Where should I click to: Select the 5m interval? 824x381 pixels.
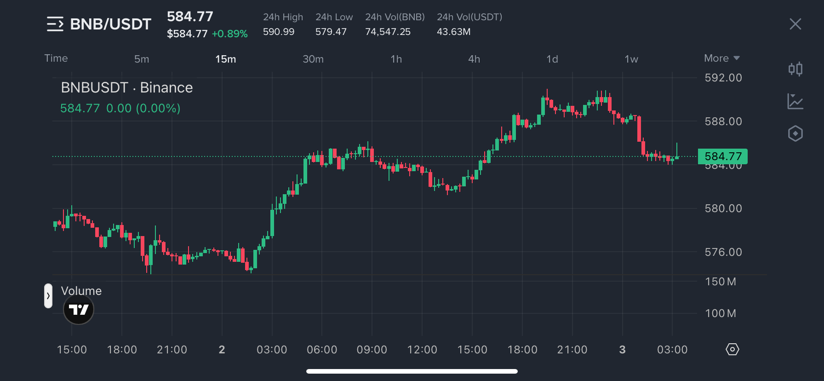coord(142,59)
